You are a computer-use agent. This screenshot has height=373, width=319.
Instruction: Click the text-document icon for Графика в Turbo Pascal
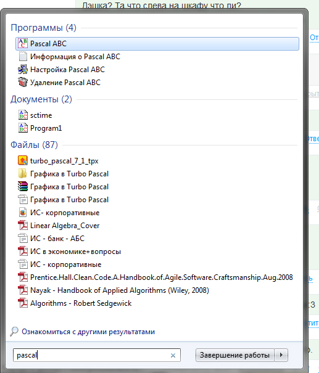tap(23, 199)
